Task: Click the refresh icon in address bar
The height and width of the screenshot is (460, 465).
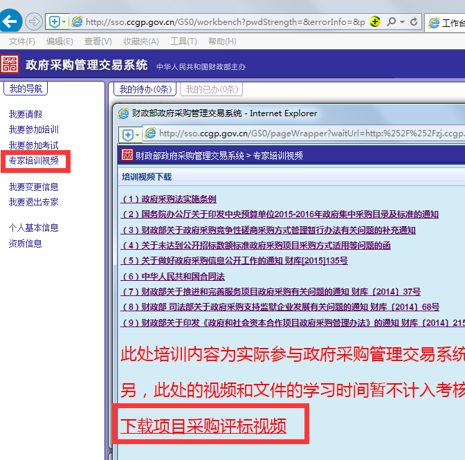Action: pos(414,21)
